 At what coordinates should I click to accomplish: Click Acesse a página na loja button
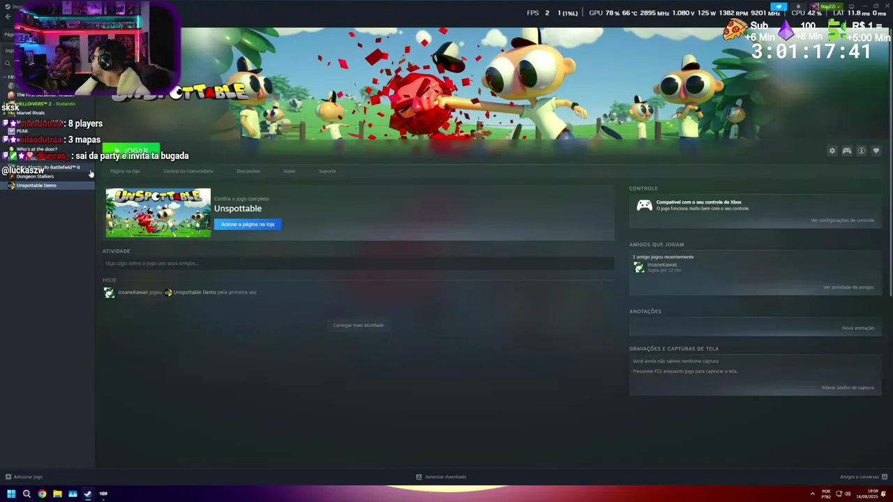point(248,224)
